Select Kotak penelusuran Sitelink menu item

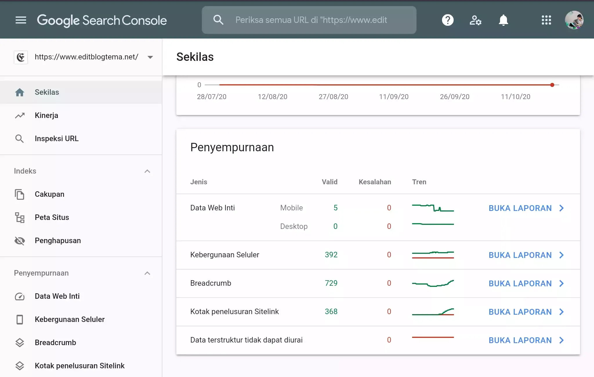pos(79,365)
